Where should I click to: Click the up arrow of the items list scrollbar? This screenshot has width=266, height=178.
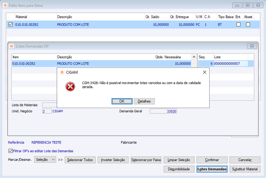tap(194, 57)
